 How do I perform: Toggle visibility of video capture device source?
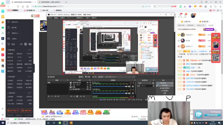click(x=87, y=83)
